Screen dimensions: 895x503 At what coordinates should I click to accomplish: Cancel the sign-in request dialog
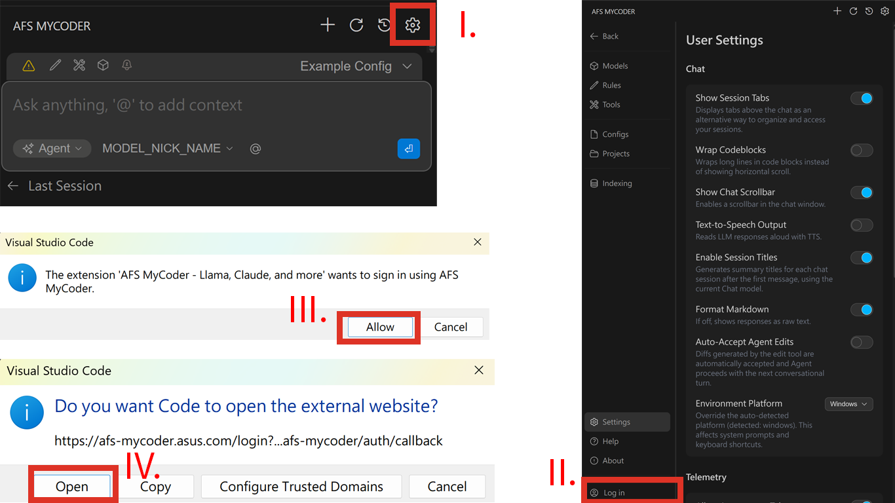(x=451, y=327)
